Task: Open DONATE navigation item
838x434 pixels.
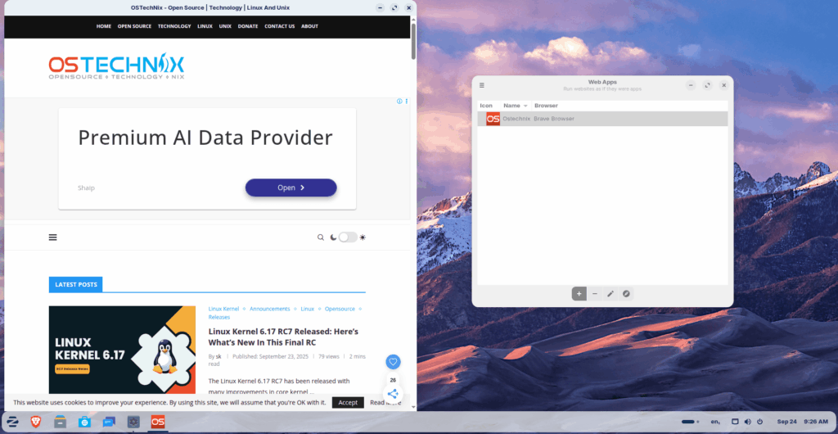Action: click(248, 26)
